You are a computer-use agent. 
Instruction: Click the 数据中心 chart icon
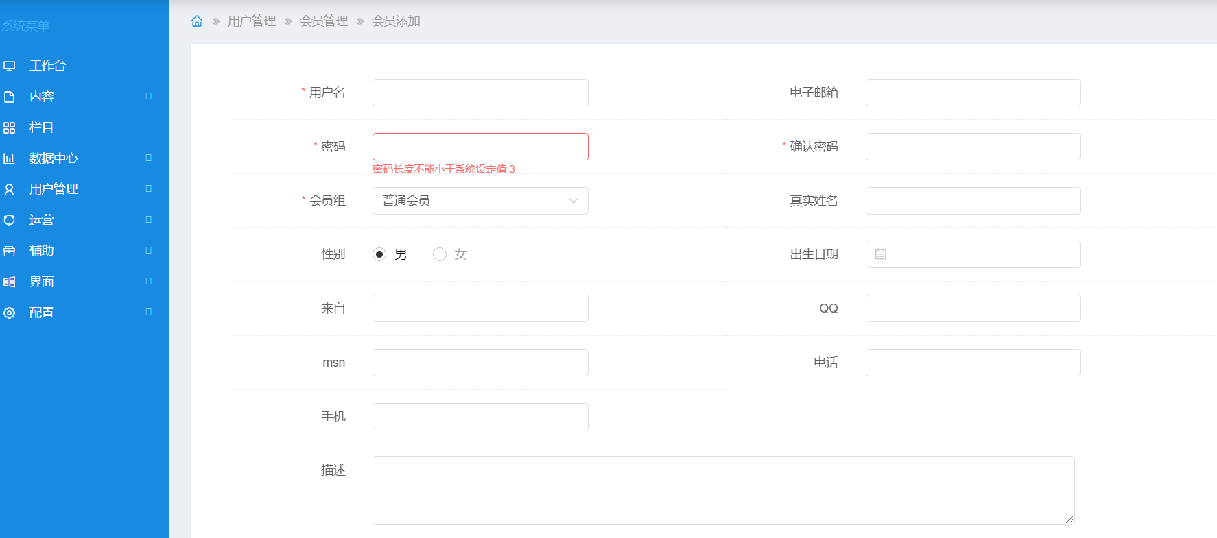click(10, 159)
